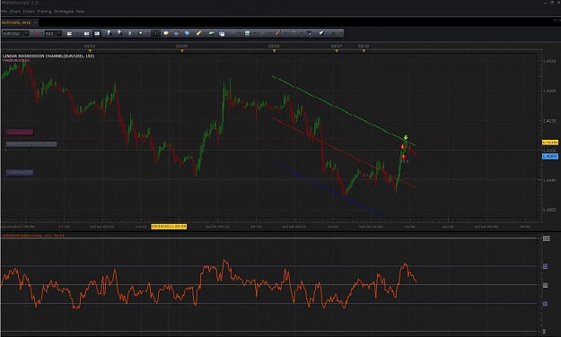Expand the m15 timeframe dropdown

click(x=59, y=33)
